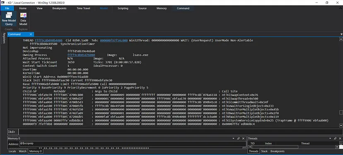This screenshot has height=155, width=343.
Task: Click the nt!ObWaitForMultipleObjects+0x2f0 call site
Action: (x=250, y=113)
